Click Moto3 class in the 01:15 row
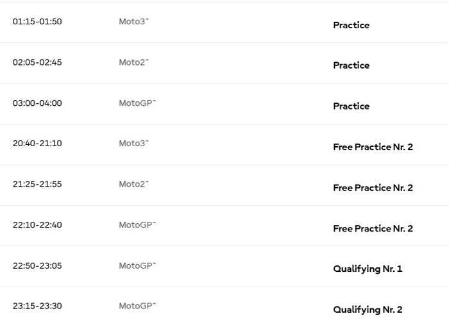449x318 pixels. click(x=133, y=21)
